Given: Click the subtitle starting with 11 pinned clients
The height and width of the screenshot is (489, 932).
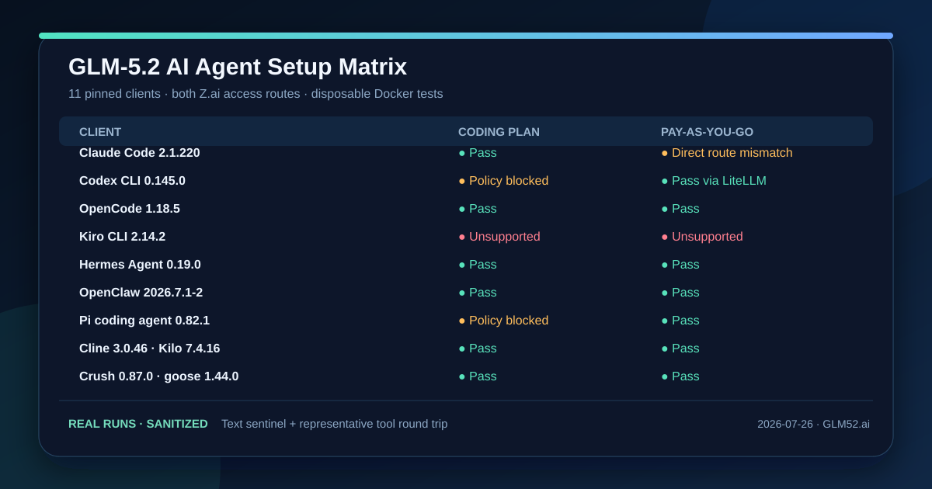Looking at the screenshot, I should coord(256,94).
